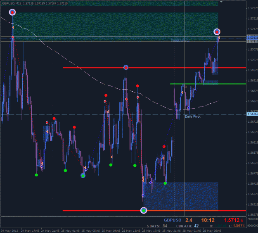Image resolution: width=258 pixels, height=233 pixels.
Task: Click the 2.4 spread value
Action: point(189,220)
